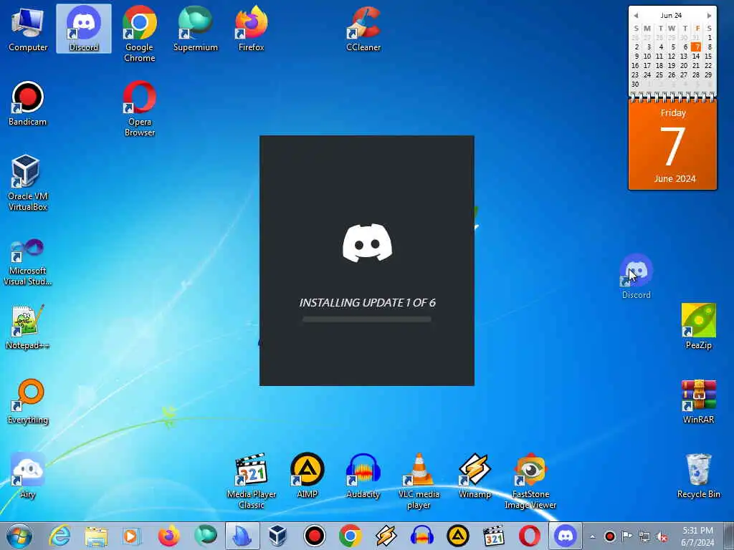Select the Audacity desktop shortcut
Image resolution: width=734 pixels, height=550 pixels.
tap(363, 476)
